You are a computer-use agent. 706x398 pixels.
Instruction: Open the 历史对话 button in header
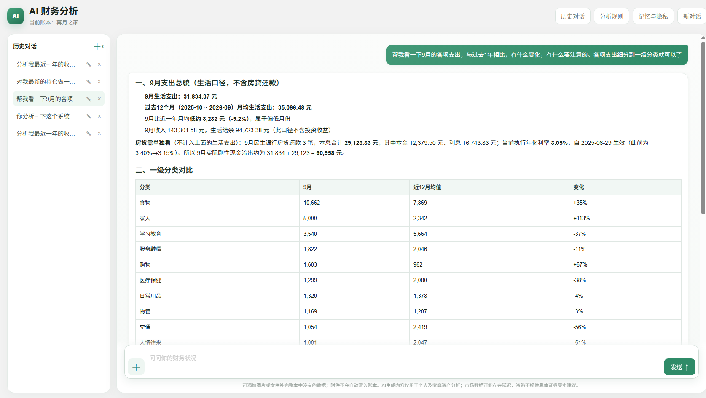tap(572, 16)
